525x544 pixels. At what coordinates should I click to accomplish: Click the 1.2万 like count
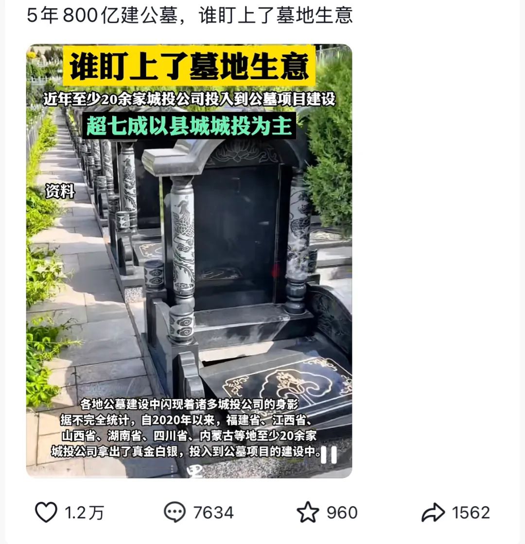(x=85, y=512)
